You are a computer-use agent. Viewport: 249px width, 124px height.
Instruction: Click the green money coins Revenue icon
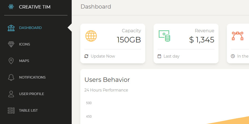tap(164, 36)
